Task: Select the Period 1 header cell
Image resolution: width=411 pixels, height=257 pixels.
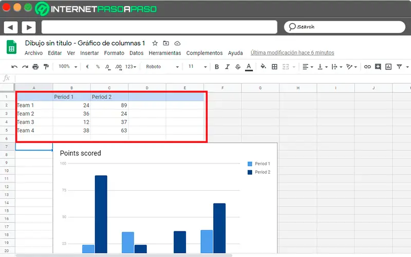Action: tap(71, 97)
